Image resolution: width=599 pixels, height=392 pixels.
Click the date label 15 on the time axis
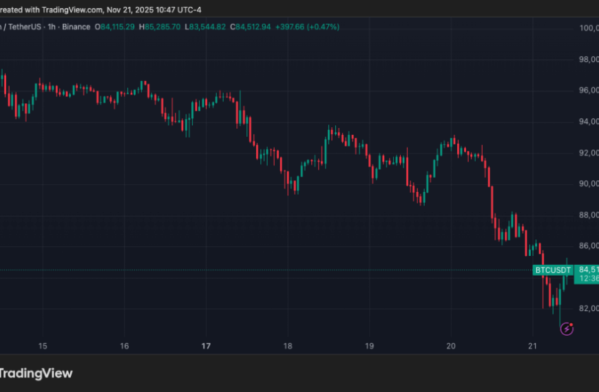pos(43,346)
